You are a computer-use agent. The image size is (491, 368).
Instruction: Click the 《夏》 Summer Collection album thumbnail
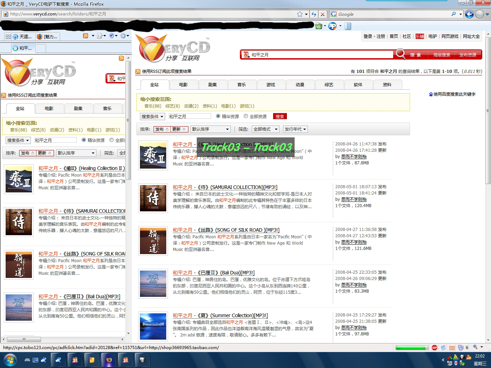tap(153, 326)
